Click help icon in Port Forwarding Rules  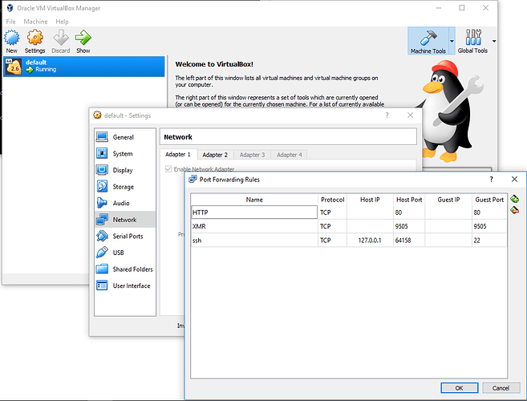(x=491, y=179)
